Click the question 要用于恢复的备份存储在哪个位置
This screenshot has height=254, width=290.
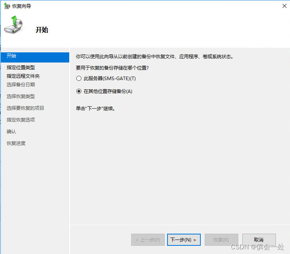[x=112, y=68]
